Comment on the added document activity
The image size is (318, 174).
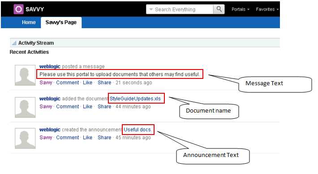[x=68, y=107]
